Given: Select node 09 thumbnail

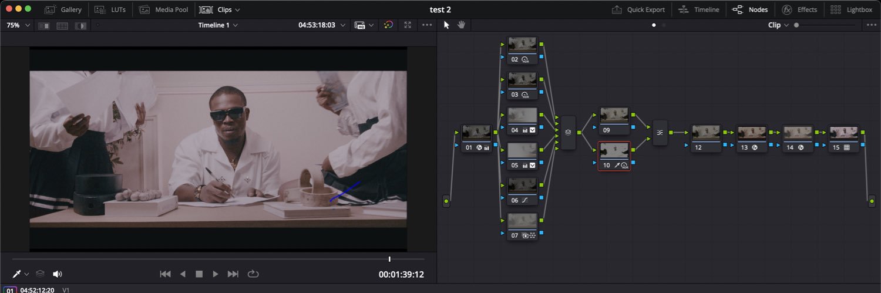Looking at the screenshot, I should [x=614, y=115].
